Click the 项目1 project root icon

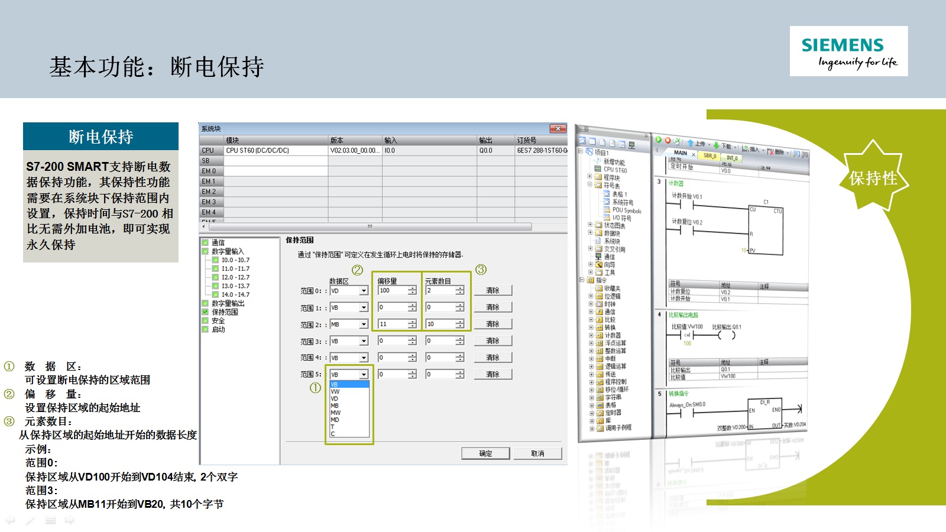click(x=589, y=152)
